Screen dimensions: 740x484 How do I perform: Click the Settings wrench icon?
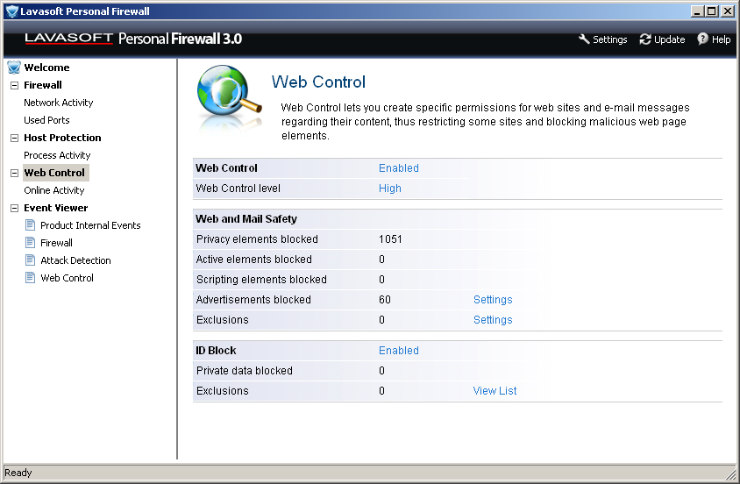click(x=585, y=39)
